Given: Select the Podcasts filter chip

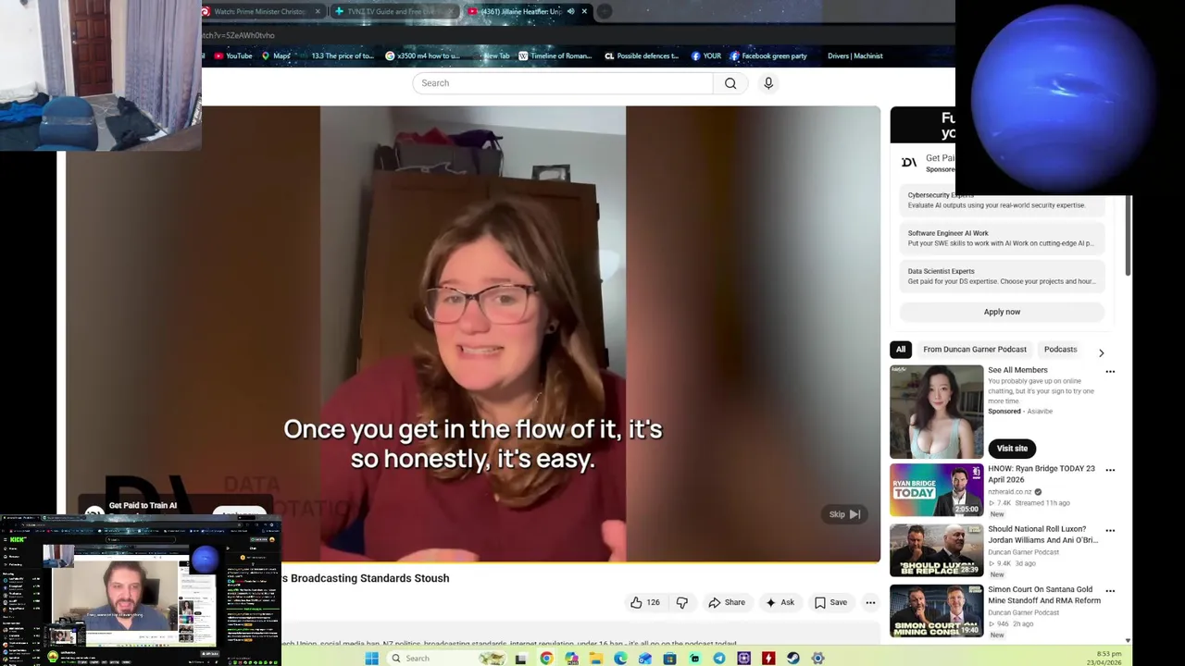Looking at the screenshot, I should (1060, 350).
